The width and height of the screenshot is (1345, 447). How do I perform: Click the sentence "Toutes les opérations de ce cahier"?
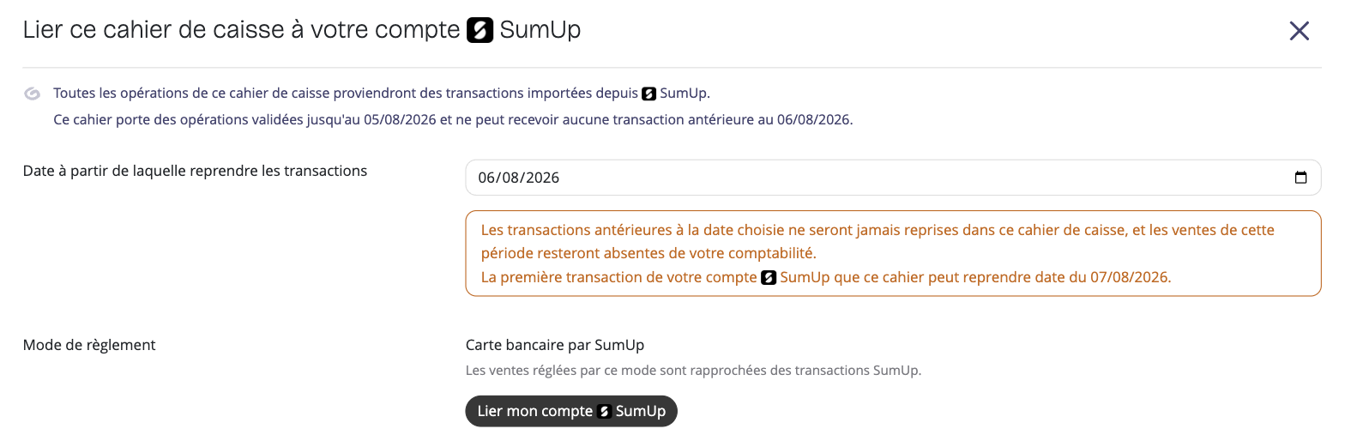(x=382, y=94)
